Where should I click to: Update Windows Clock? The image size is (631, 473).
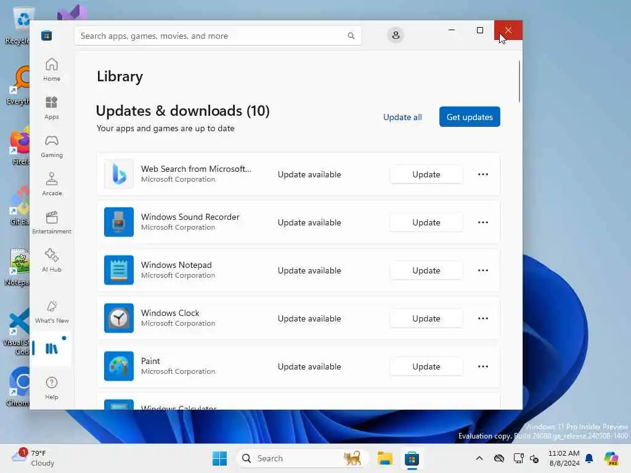tap(426, 318)
